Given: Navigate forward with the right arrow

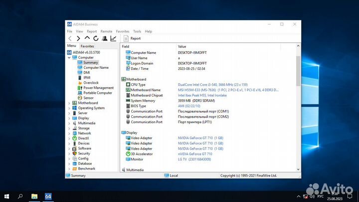Looking at the screenshot, I should (78, 38).
